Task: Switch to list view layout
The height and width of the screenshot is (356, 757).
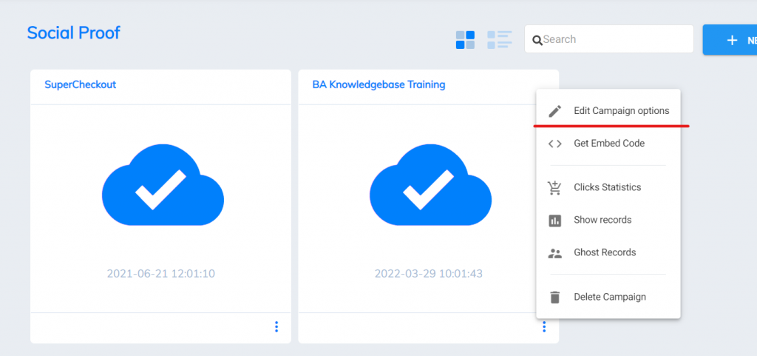Action: pyautogui.click(x=499, y=40)
